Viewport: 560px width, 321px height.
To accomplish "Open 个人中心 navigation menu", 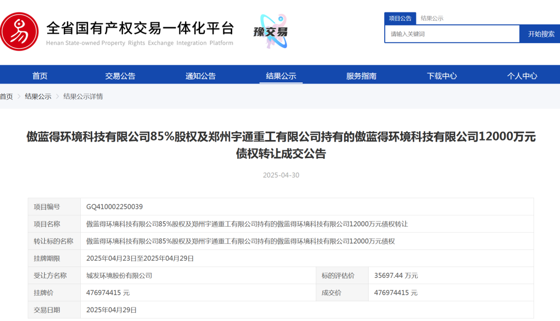I will tap(522, 76).
